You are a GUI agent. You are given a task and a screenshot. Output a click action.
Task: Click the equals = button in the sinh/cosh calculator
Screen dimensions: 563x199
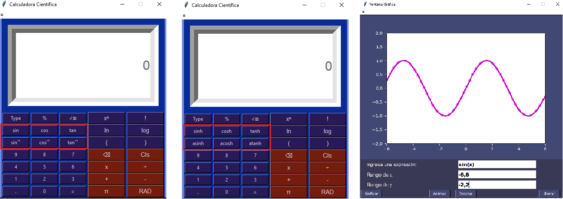coord(255,192)
